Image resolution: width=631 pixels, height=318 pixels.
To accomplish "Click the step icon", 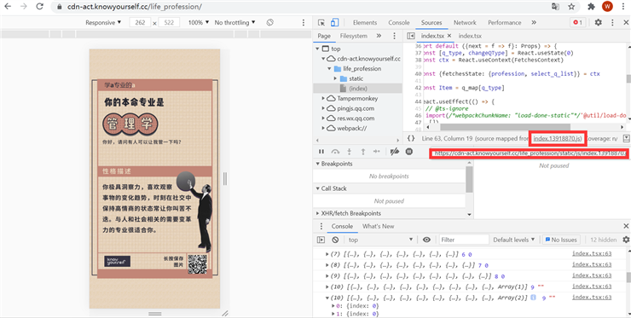I will (377, 152).
